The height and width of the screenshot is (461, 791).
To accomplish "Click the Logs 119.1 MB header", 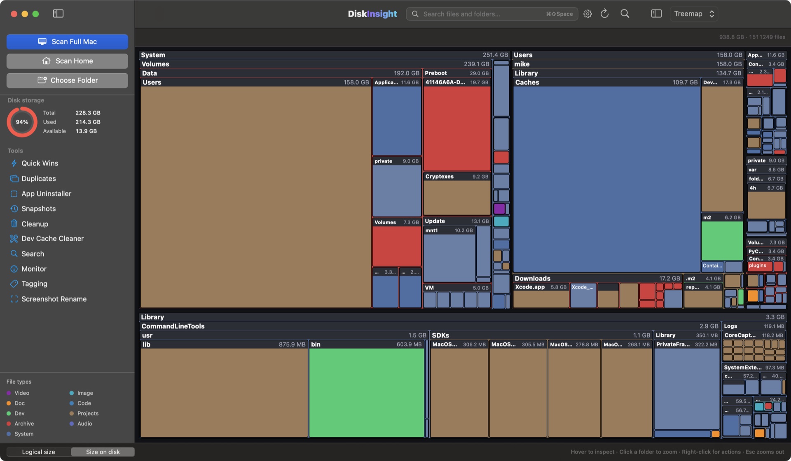I will [x=754, y=326].
